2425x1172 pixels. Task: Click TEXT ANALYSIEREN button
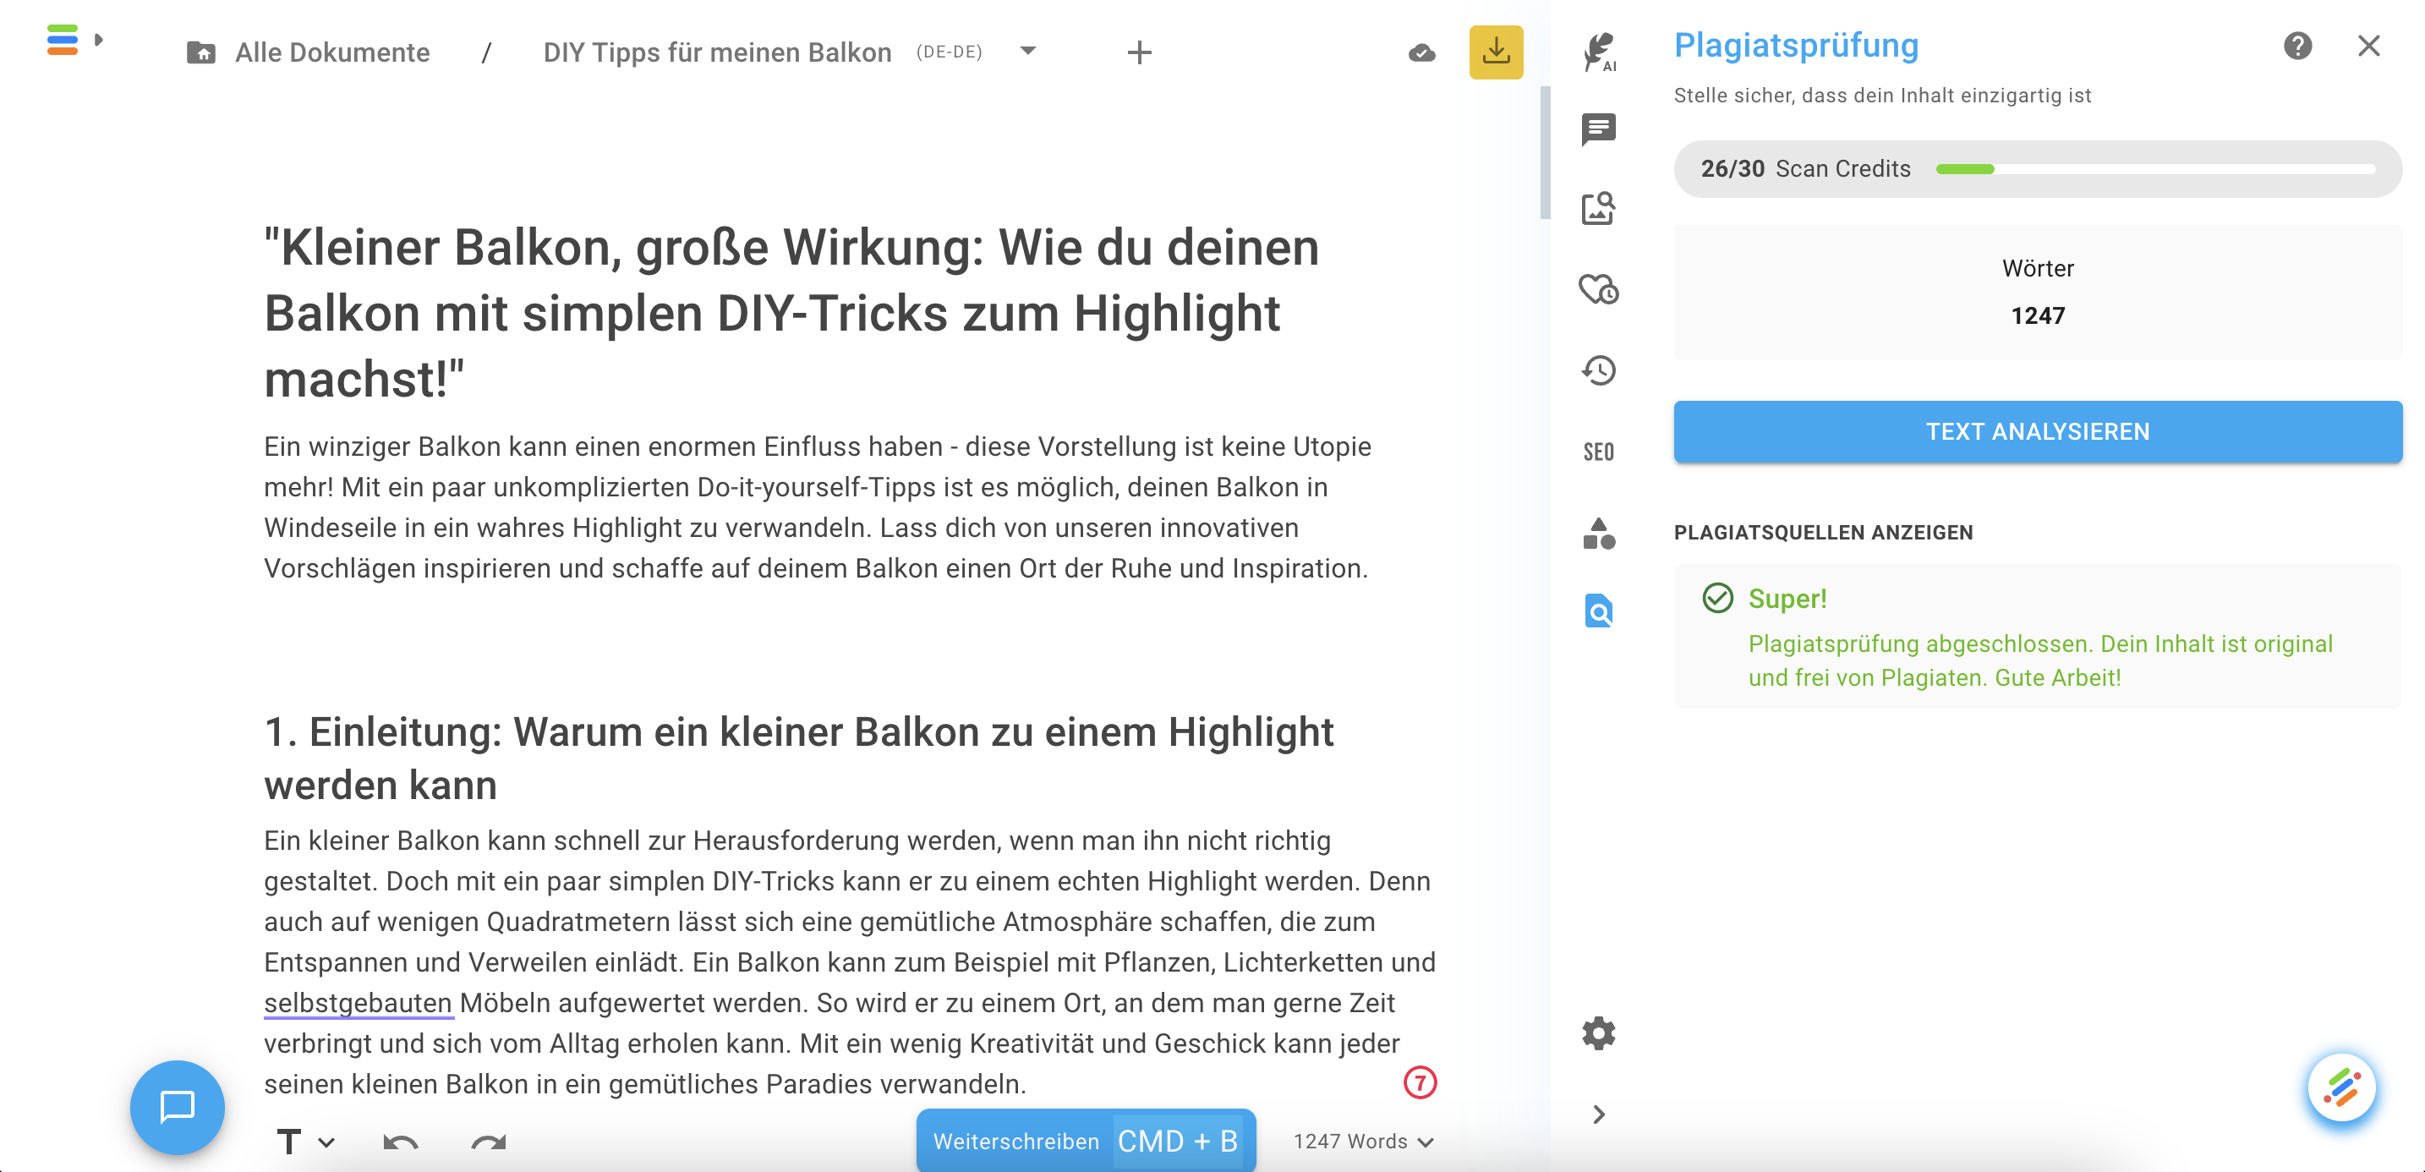(x=2037, y=431)
